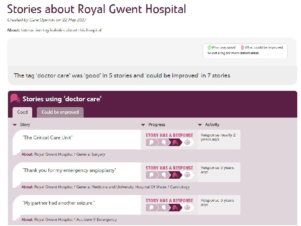Image resolution: width=301 pixels, height=226 pixels.
Task: Click 'Story has a response' label for seizure story
Action: click(169, 201)
